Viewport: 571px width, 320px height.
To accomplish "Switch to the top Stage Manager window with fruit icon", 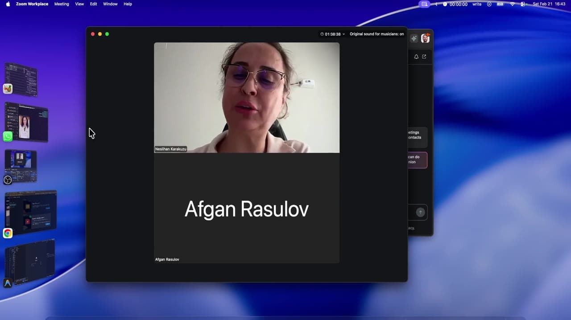I will (x=21, y=79).
